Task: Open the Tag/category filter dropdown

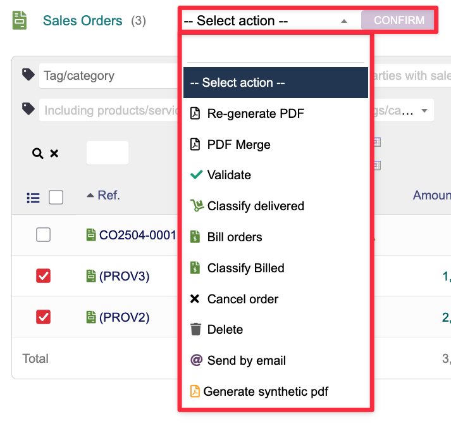Action: click(108, 75)
